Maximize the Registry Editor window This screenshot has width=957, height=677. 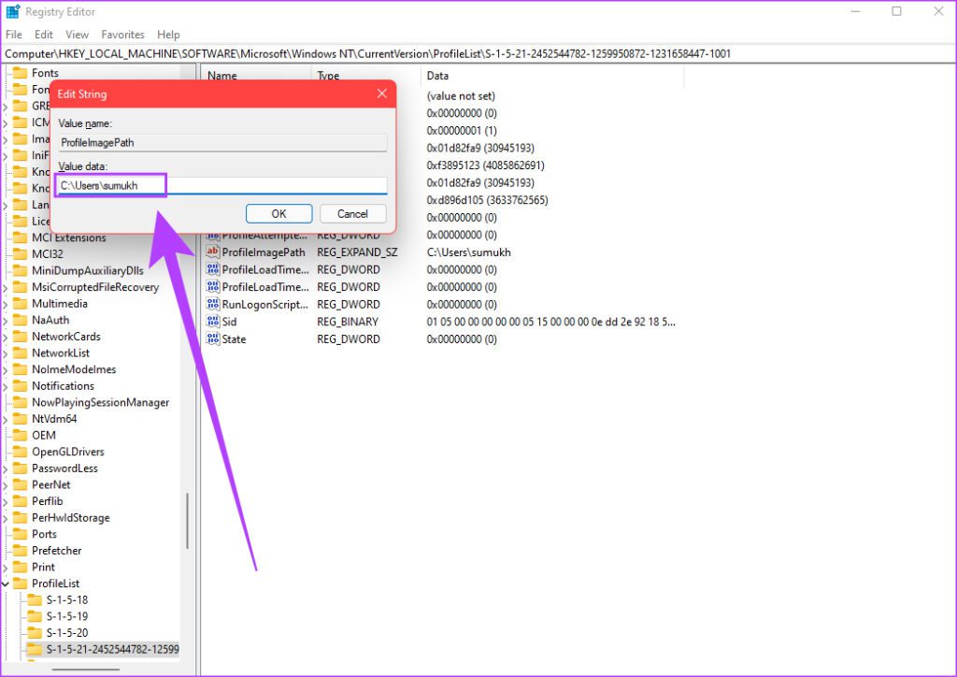(896, 11)
